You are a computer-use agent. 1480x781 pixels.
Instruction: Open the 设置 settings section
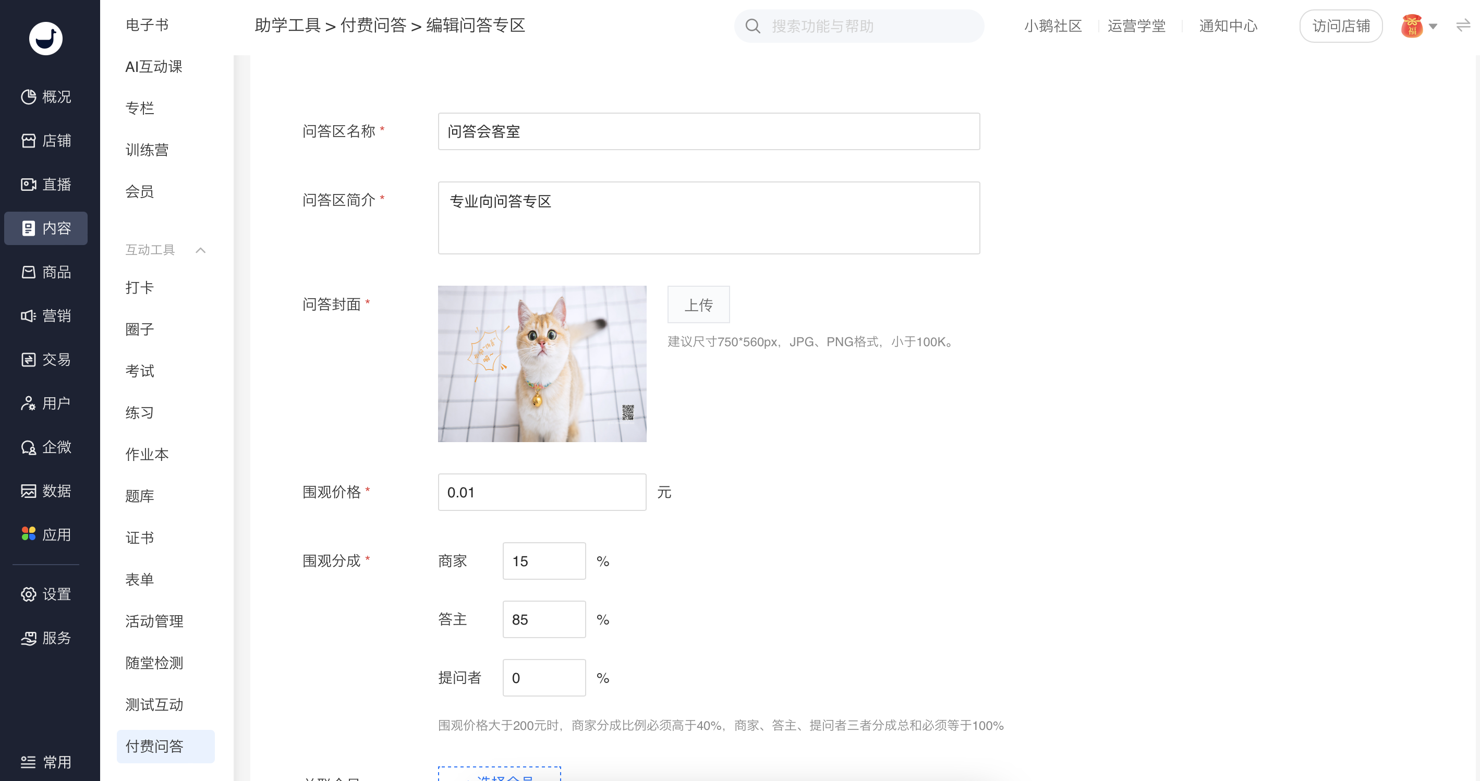coord(46,594)
